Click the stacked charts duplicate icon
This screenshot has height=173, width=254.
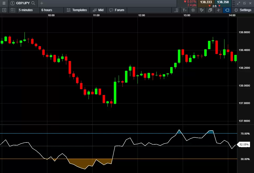coord(210,10)
